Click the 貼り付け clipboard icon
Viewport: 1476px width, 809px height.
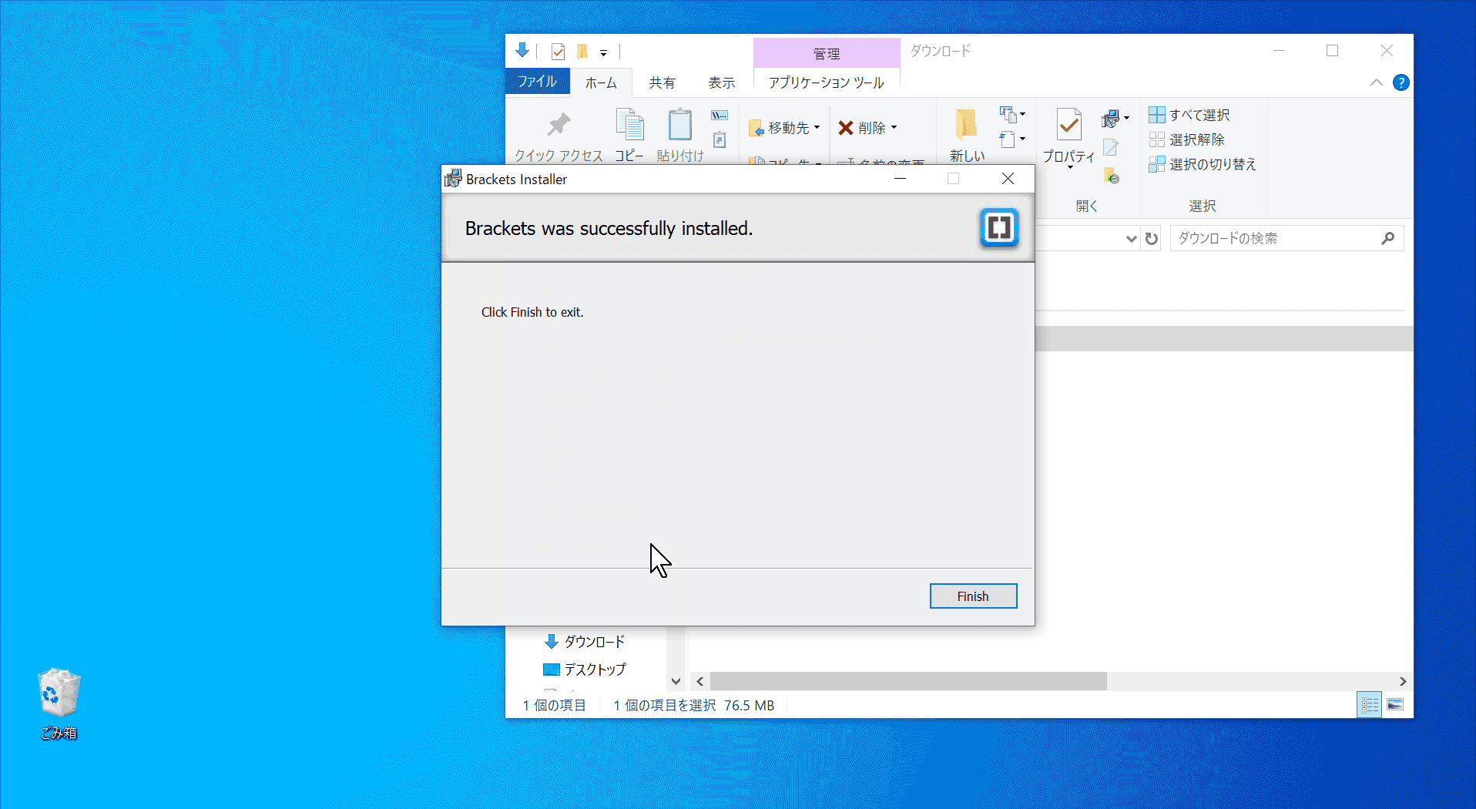pos(679,125)
